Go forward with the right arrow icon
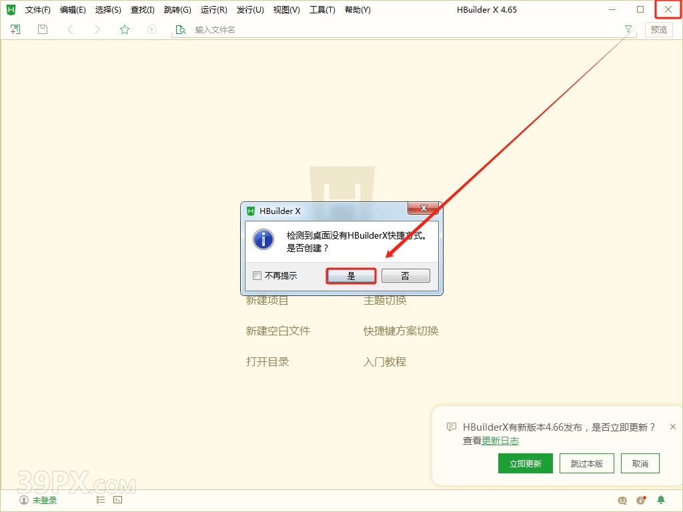This screenshot has height=512, width=683. [97, 29]
